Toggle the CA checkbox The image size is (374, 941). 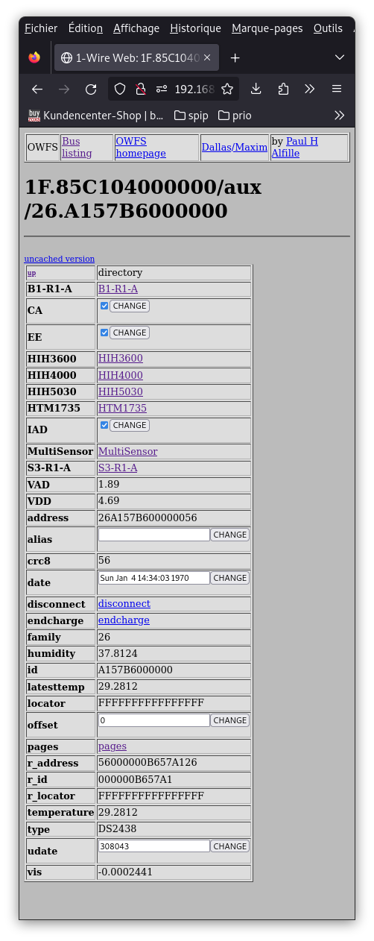pos(104,306)
